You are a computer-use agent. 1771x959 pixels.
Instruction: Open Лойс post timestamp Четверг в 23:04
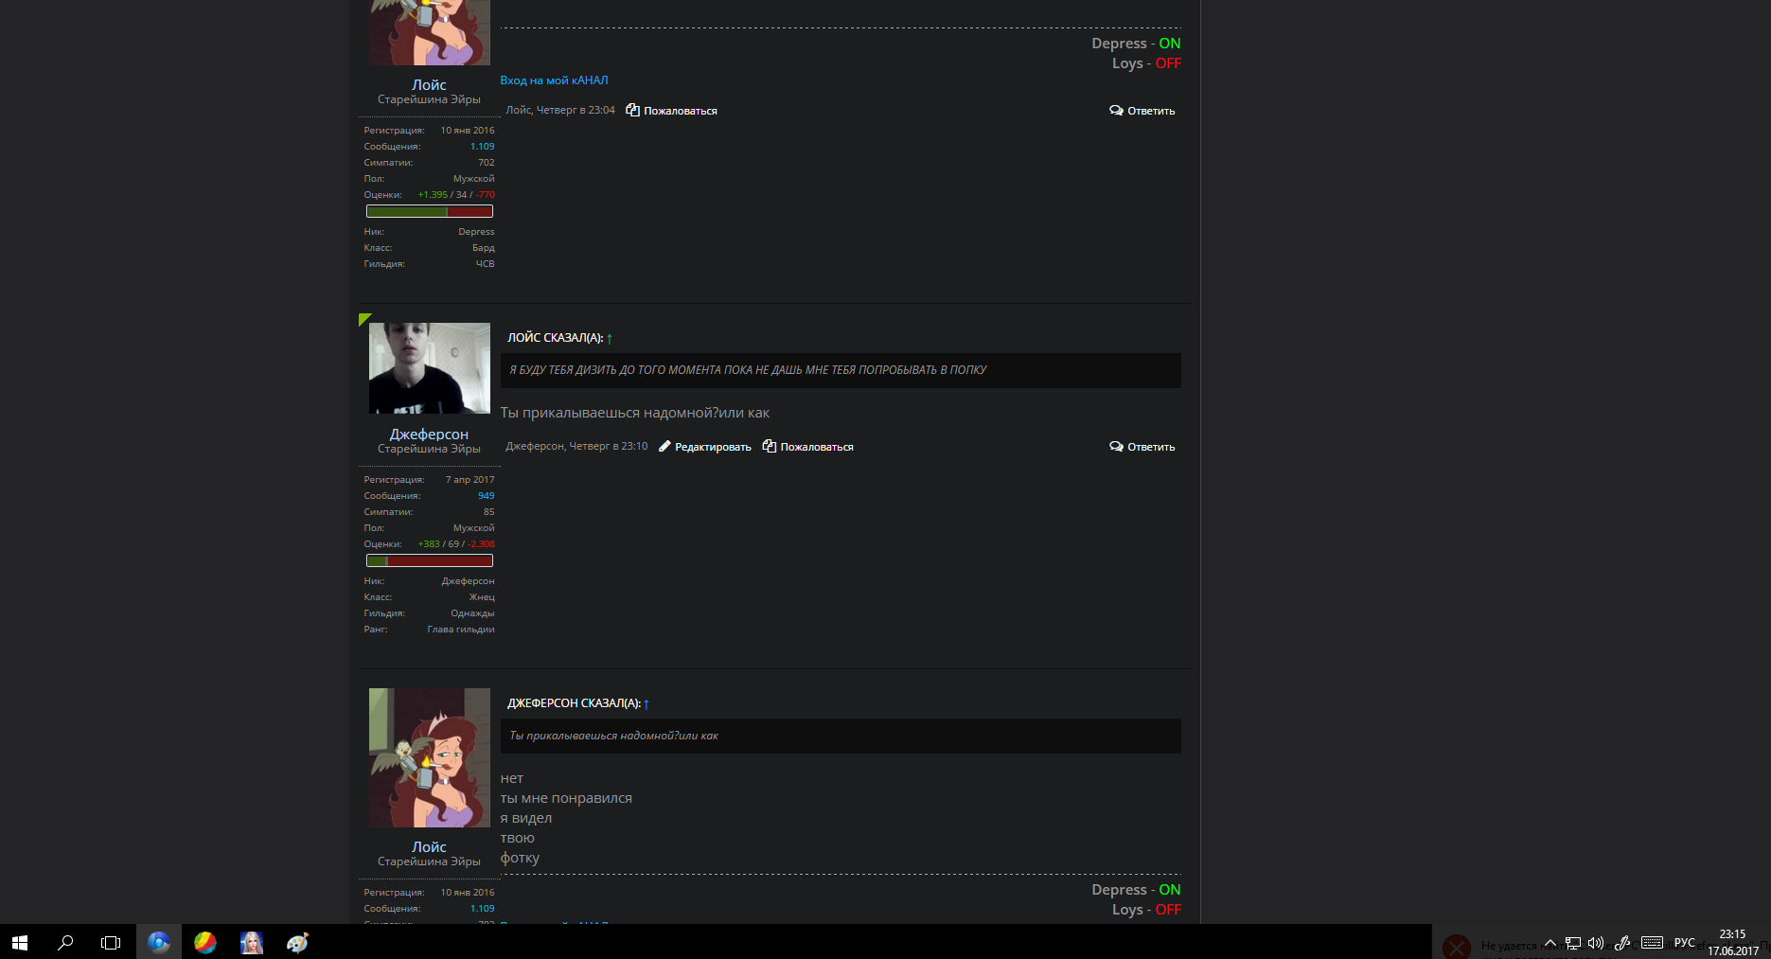[x=576, y=110]
